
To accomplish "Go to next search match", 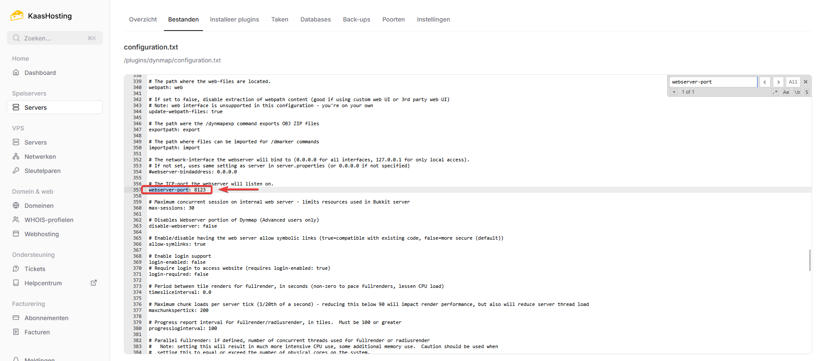I will 778,82.
